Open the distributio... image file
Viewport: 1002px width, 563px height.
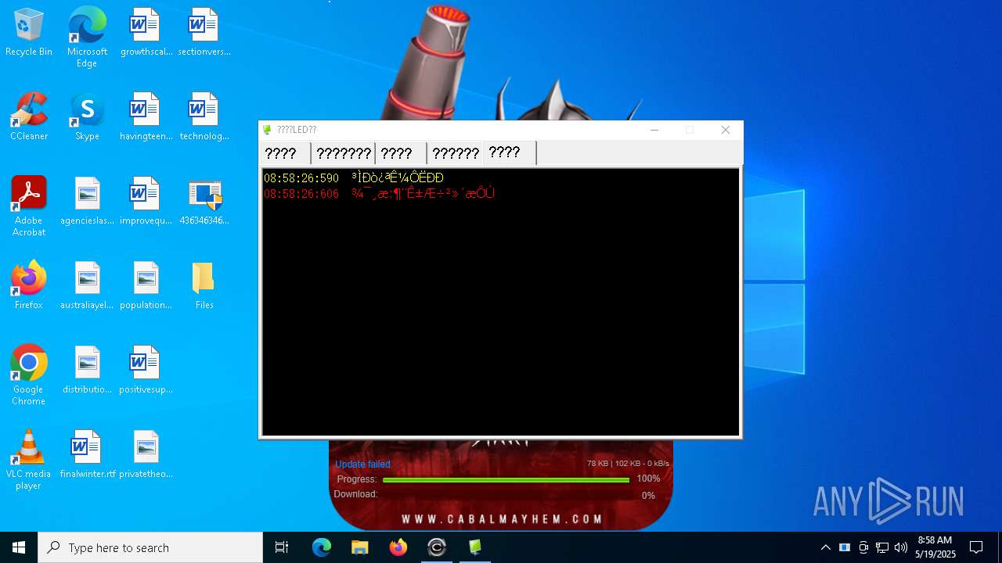[87, 370]
